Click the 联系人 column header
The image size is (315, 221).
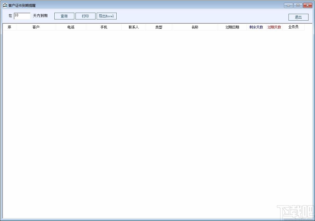click(134, 27)
